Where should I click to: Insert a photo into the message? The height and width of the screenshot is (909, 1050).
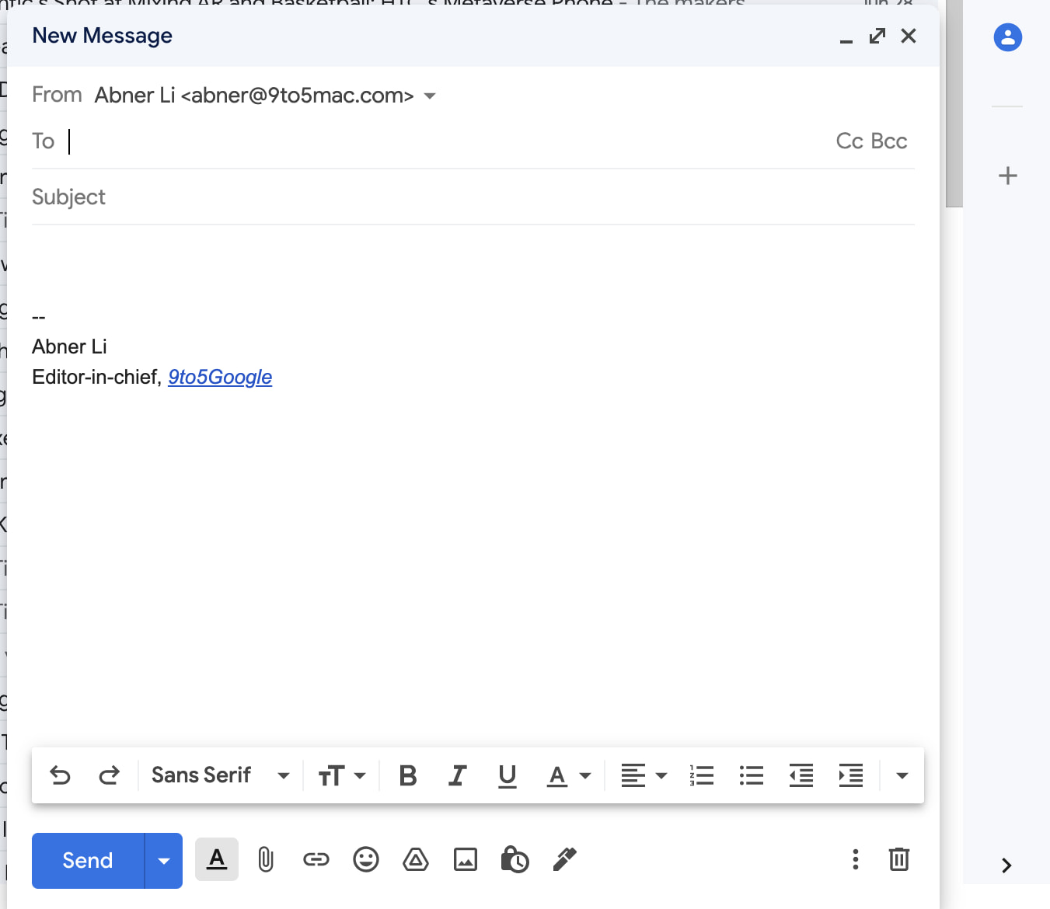[x=466, y=860]
